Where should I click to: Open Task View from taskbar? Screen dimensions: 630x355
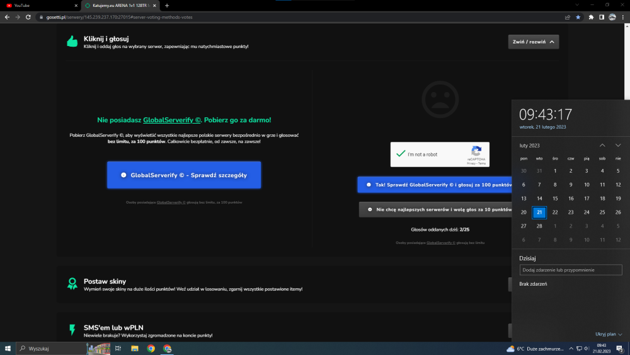(x=118, y=349)
